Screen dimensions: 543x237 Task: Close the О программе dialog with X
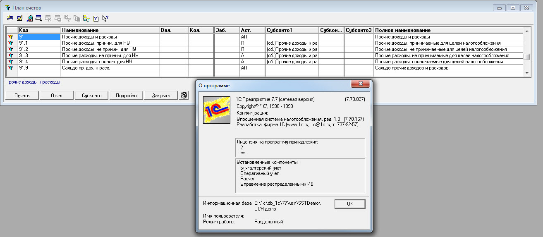pyautogui.click(x=360, y=85)
